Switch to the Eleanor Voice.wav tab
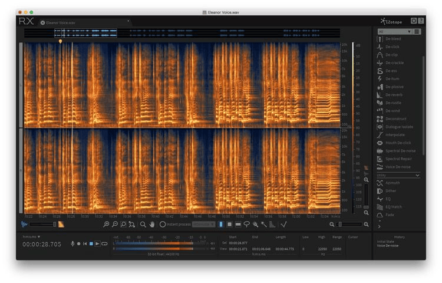 [x=61, y=22]
